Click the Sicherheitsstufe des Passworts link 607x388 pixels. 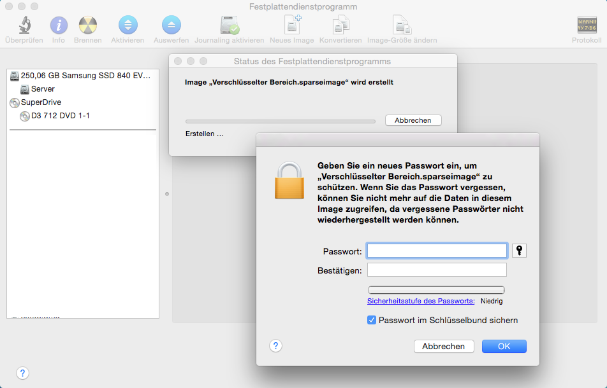(421, 301)
